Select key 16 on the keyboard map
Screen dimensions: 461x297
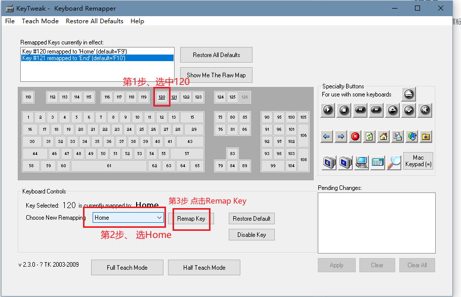(x=30, y=129)
